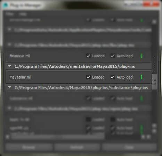Click the info icon beside the bottom plug-in rows

pyautogui.click(x=141, y=129)
